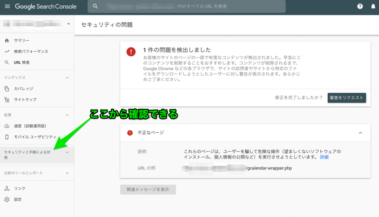The height and width of the screenshot is (217, 379).
Task: Click the サマリー home icon
Action: (x=7, y=41)
